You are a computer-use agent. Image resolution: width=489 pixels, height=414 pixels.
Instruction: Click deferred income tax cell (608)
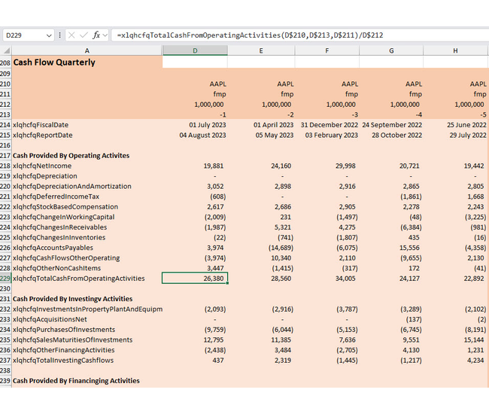click(x=195, y=196)
